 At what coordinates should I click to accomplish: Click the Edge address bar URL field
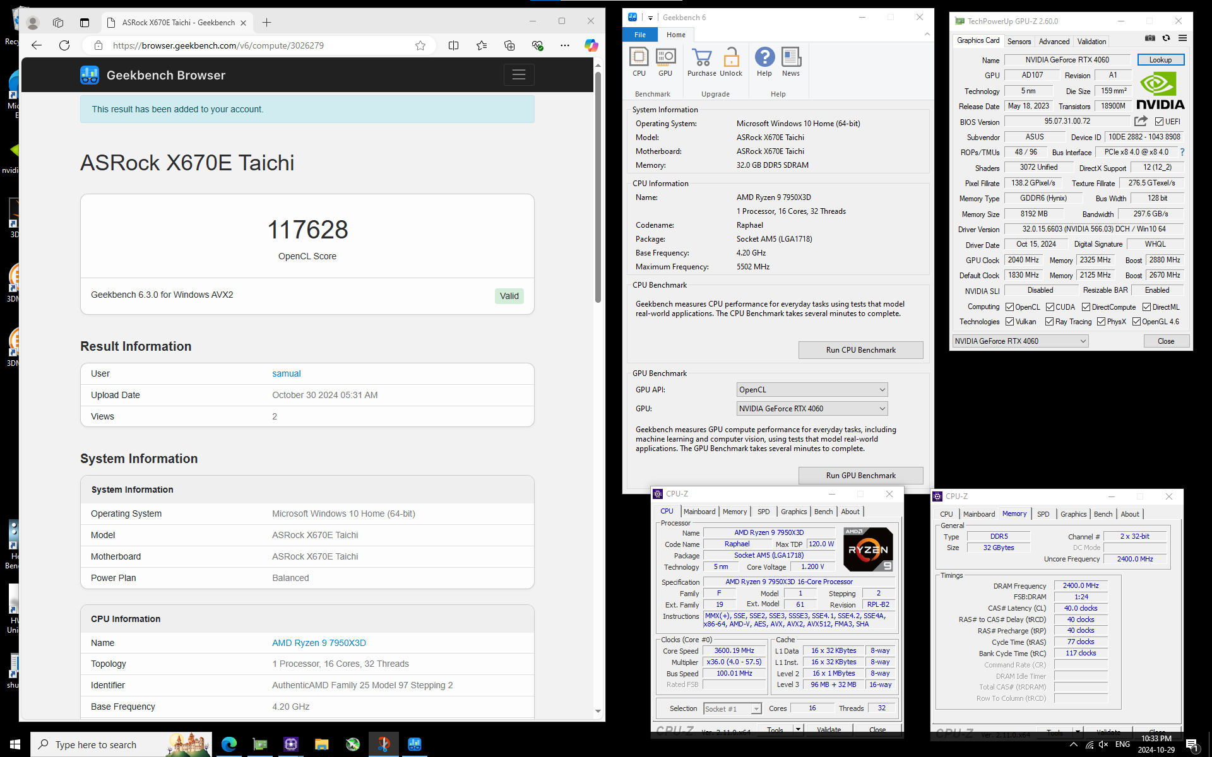pos(259,45)
